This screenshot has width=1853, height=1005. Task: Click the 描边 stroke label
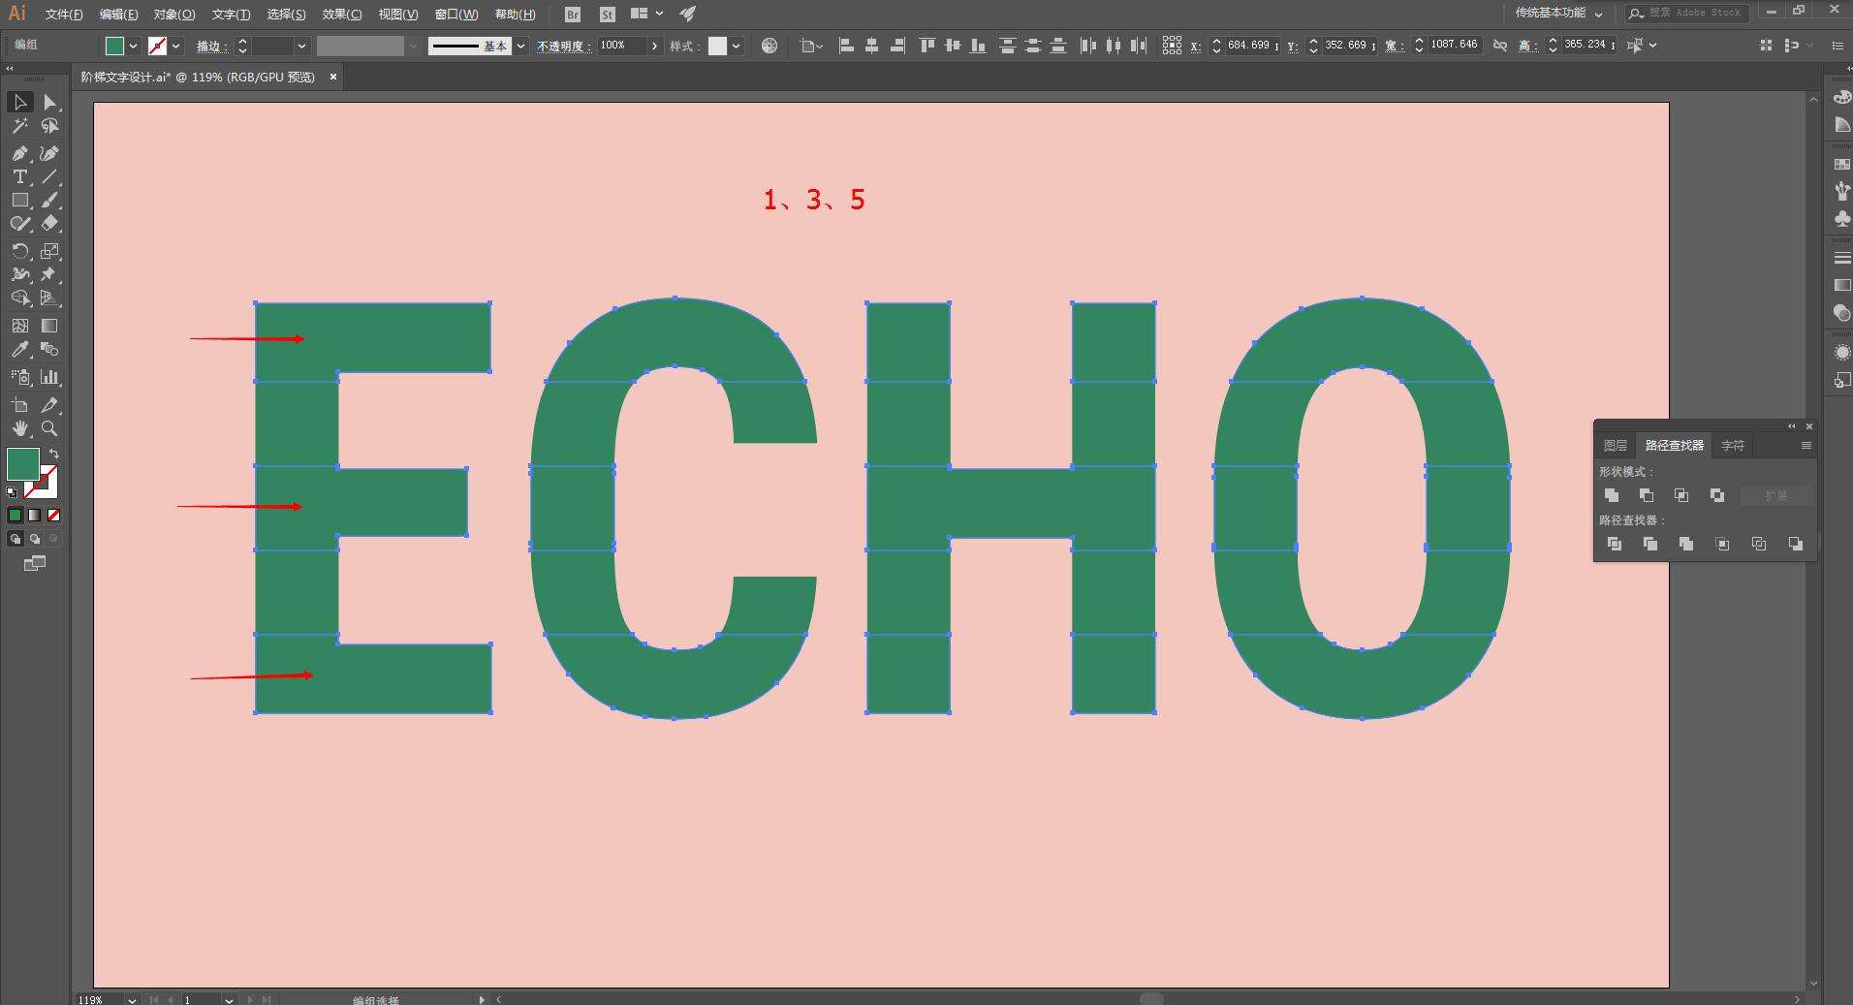click(209, 47)
